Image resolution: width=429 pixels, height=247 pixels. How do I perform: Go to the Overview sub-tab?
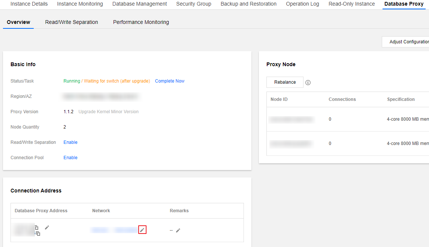click(18, 22)
